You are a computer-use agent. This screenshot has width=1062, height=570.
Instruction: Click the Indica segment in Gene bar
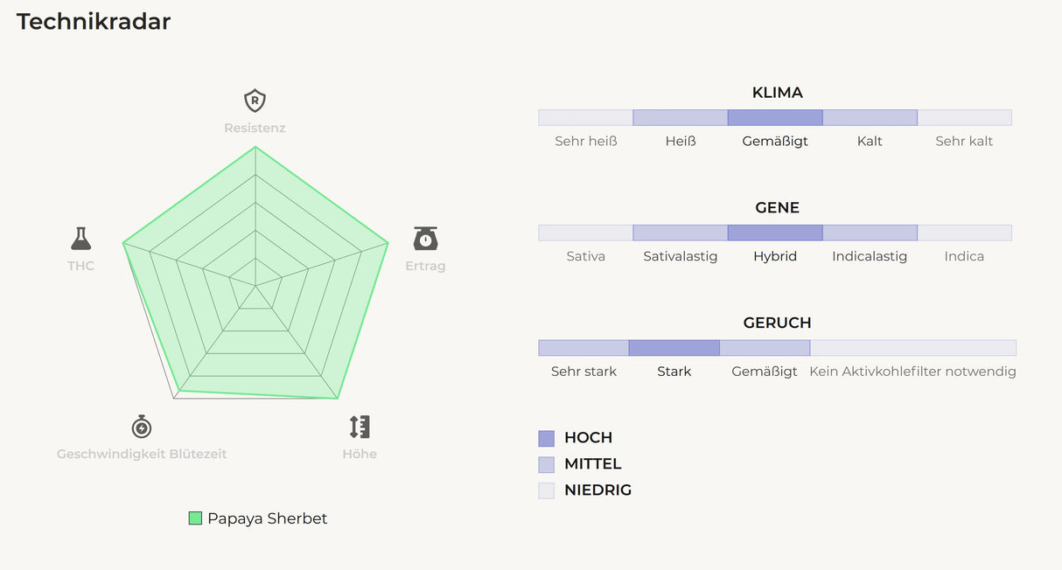coord(964,233)
